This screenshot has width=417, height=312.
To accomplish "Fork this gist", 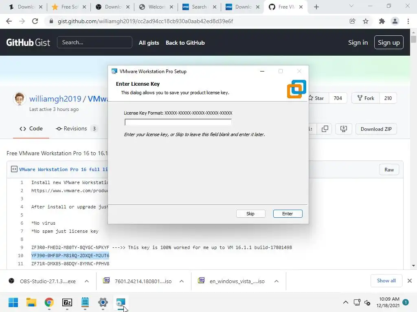I will [x=366, y=98].
